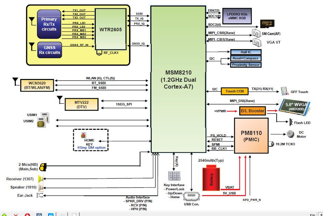The width and height of the screenshot is (323, 216).
Task: Select the B/L Booster block
Action: coord(253,111)
